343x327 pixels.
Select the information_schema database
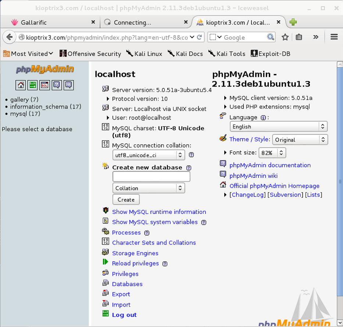[46, 107]
